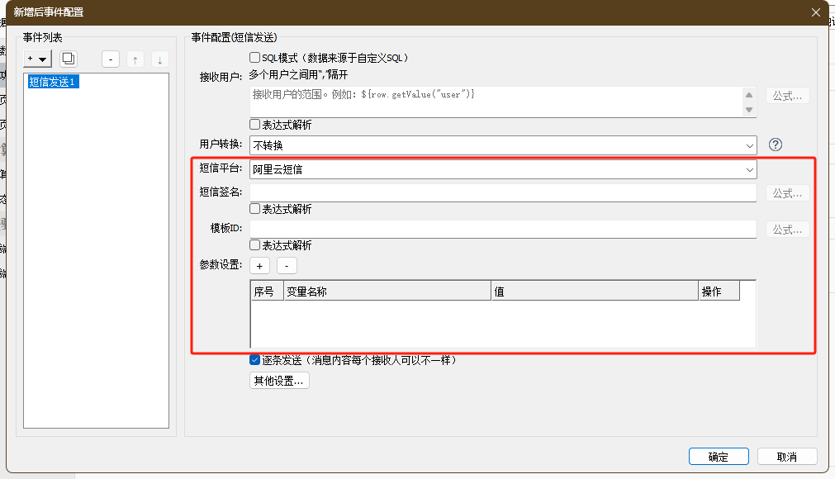Screen dimensions: 835x479
Task: Move event down with down arrow
Action: [160, 59]
